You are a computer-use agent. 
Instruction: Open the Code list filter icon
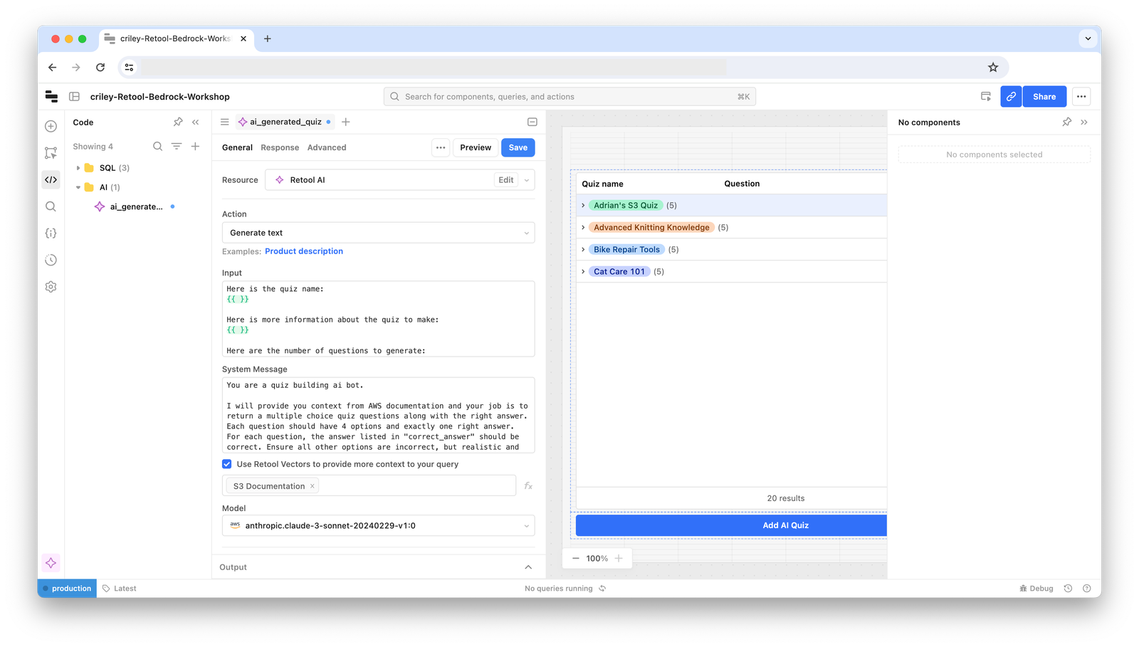click(177, 147)
